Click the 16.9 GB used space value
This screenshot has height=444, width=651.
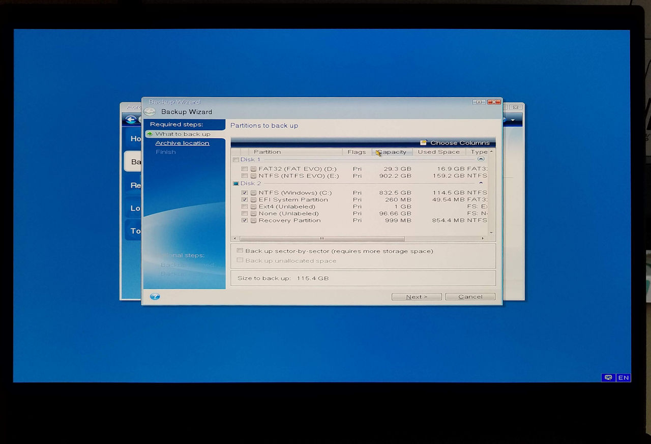click(x=451, y=169)
